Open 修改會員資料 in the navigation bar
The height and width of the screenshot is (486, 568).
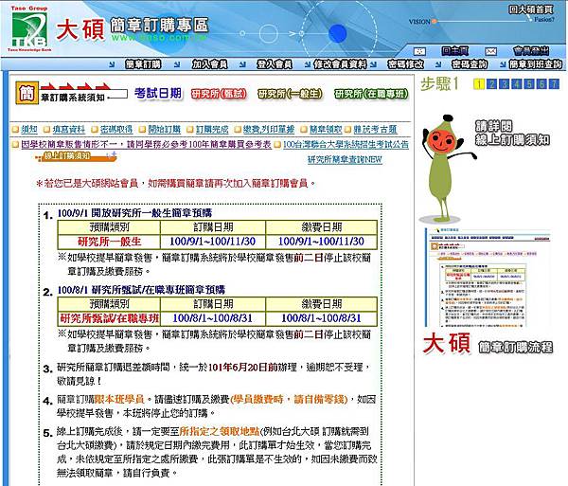tap(340, 64)
